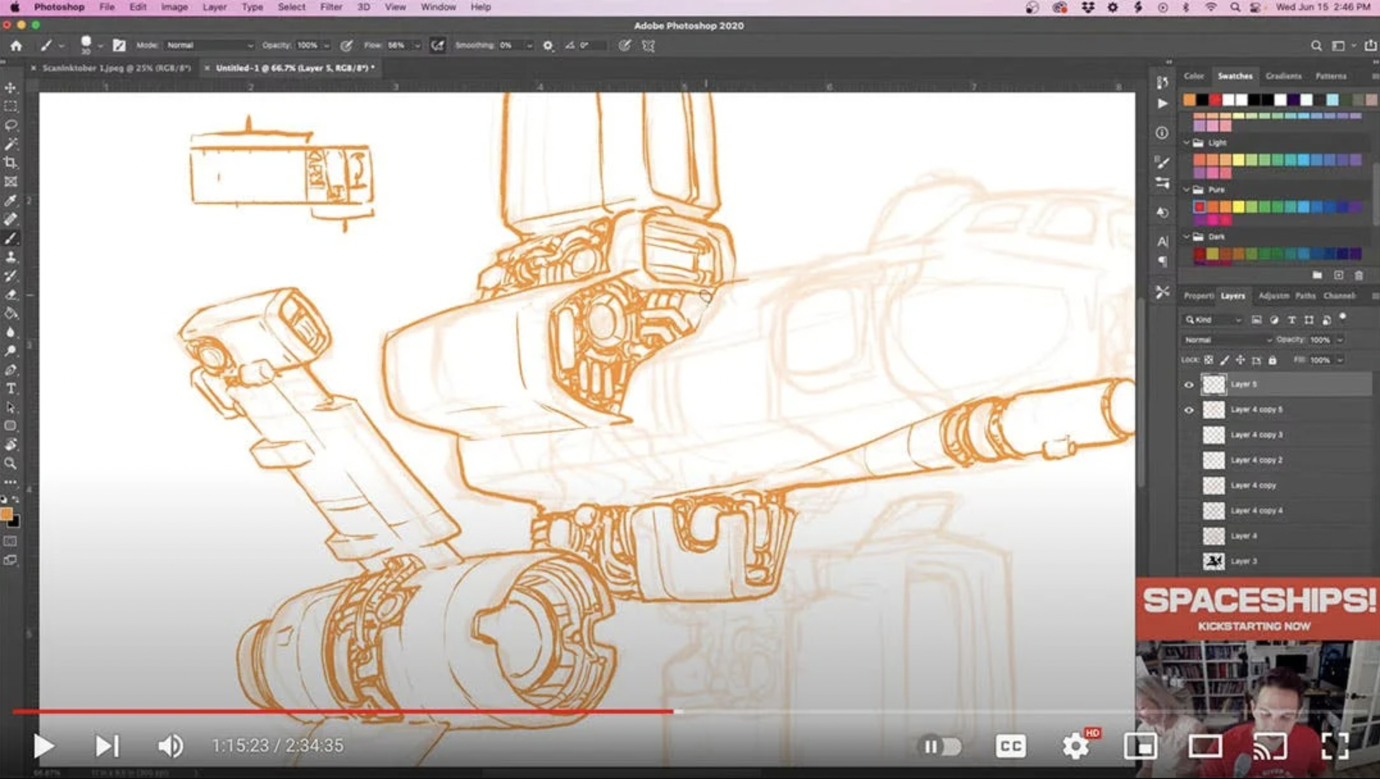
Task: Hide Layer 5 with its eye icon
Action: 1189,384
